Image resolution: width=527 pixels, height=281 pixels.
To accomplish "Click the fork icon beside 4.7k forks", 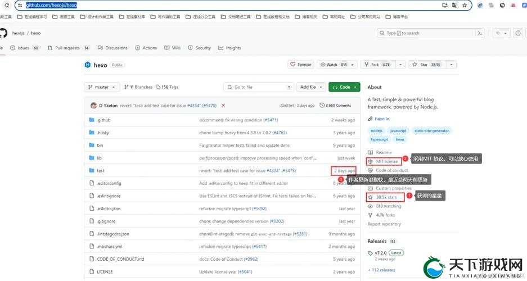I will pyautogui.click(x=370, y=215).
